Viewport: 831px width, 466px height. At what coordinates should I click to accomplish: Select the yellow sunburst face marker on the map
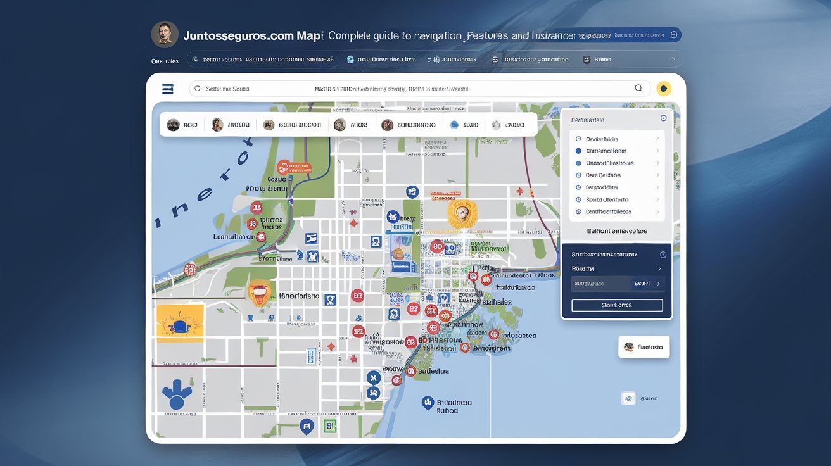tap(461, 213)
